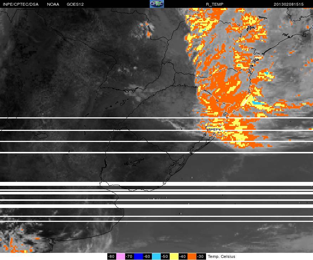
Task: Select the -40 legend value
Action: coord(183,256)
